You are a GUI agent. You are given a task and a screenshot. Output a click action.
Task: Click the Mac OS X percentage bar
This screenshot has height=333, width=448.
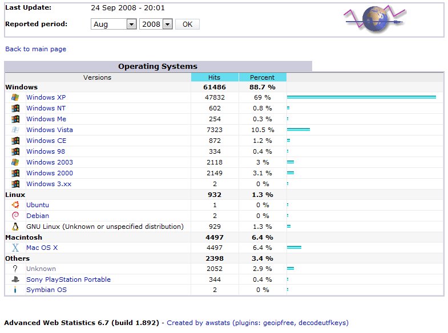pos(294,247)
